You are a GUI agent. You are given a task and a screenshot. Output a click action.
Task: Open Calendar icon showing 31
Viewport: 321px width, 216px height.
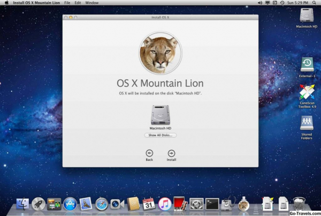149,204
